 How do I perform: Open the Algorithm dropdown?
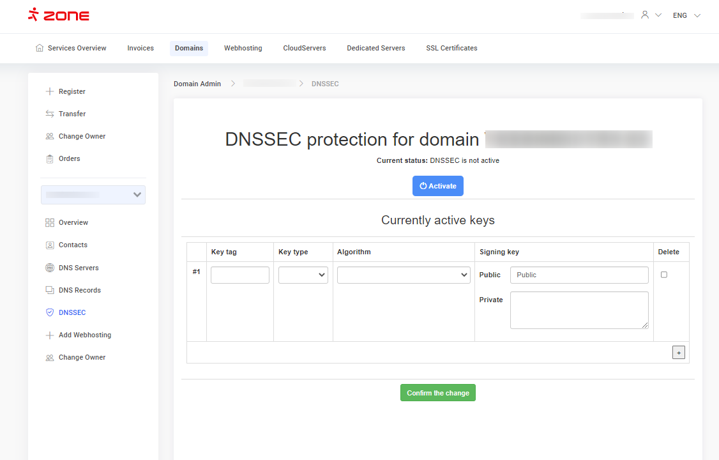click(404, 275)
